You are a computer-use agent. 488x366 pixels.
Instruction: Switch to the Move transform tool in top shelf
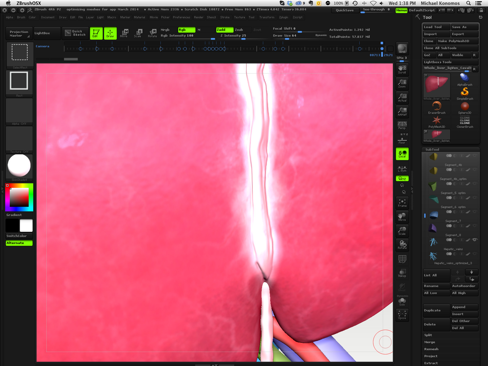[124, 33]
